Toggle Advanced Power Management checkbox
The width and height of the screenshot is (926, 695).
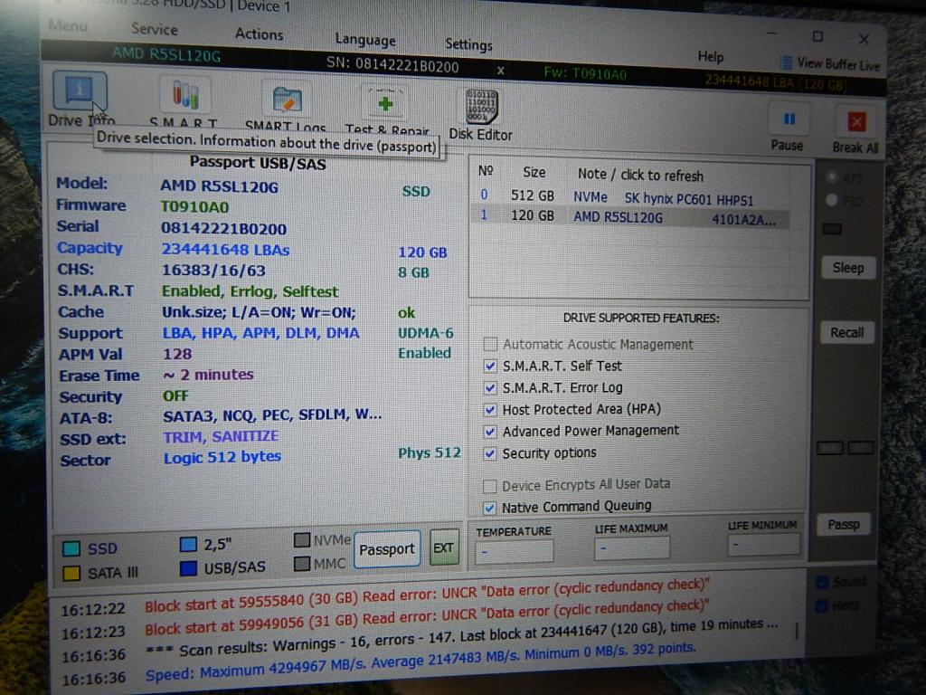(489, 432)
